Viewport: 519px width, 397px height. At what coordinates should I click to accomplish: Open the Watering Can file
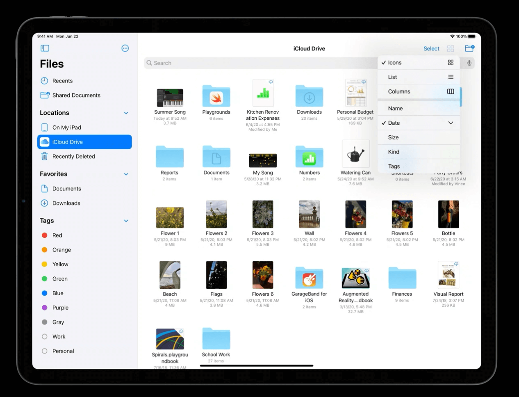tap(355, 154)
